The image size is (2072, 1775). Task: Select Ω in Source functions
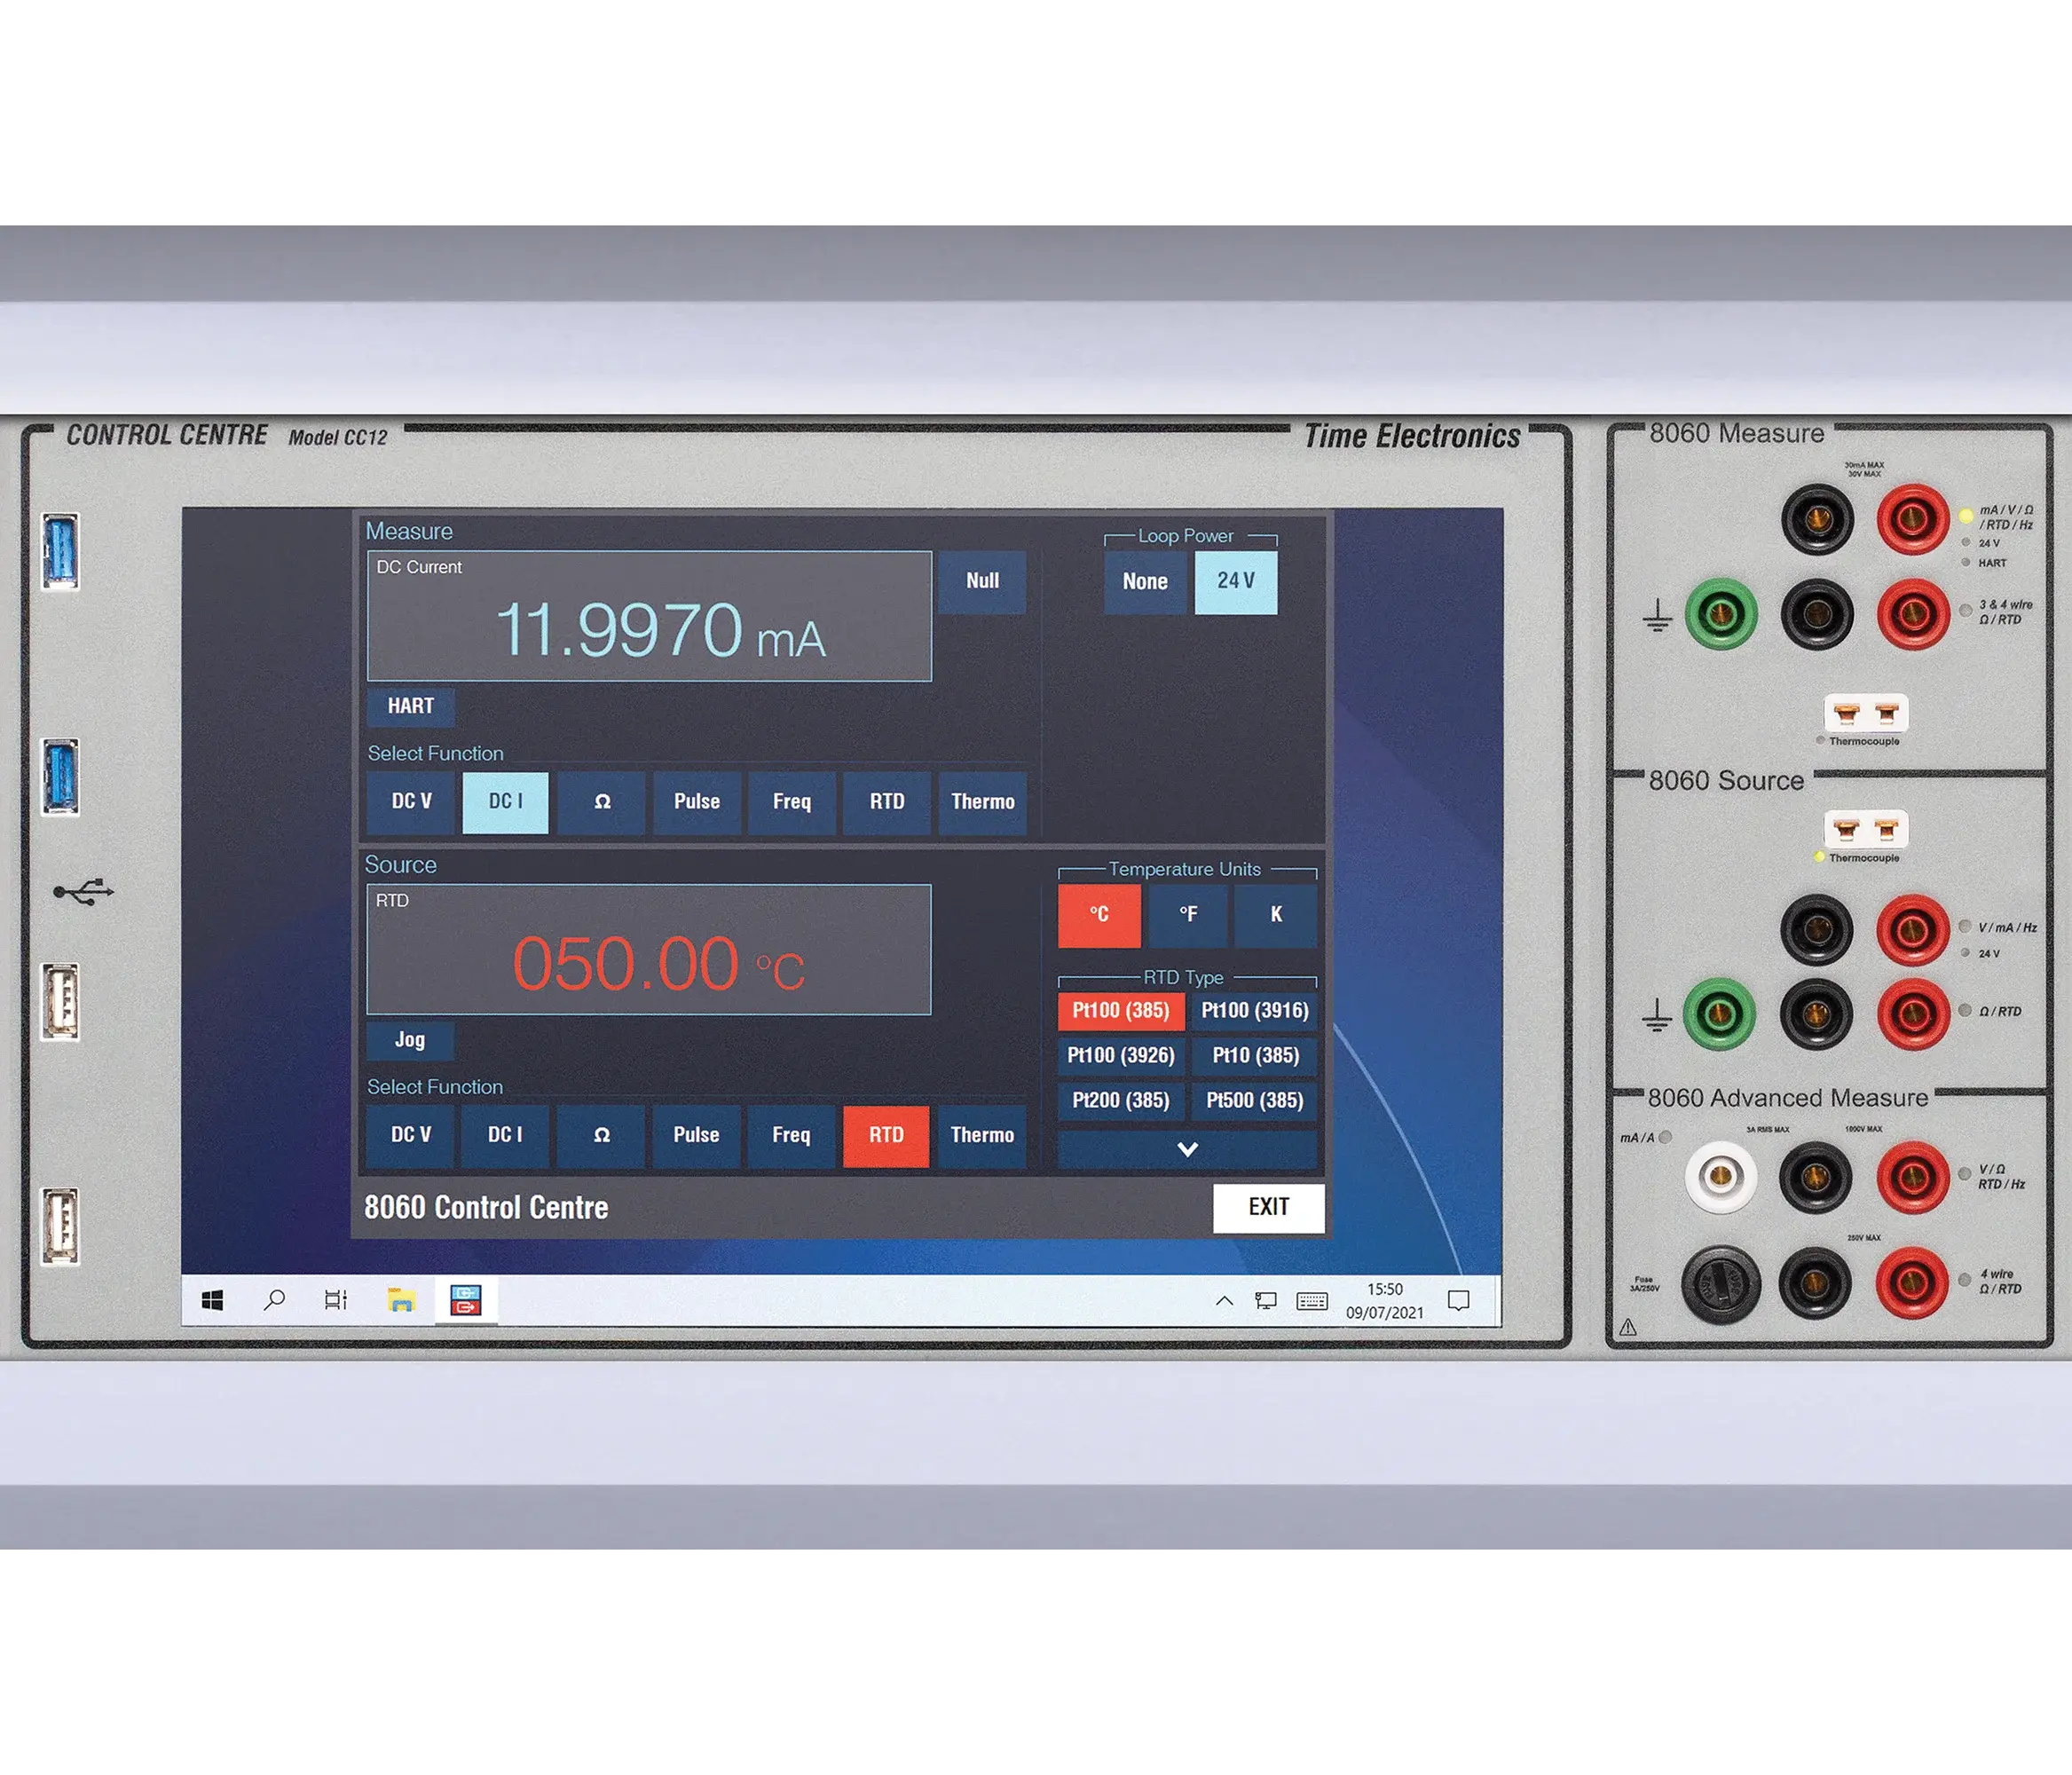(x=601, y=1136)
